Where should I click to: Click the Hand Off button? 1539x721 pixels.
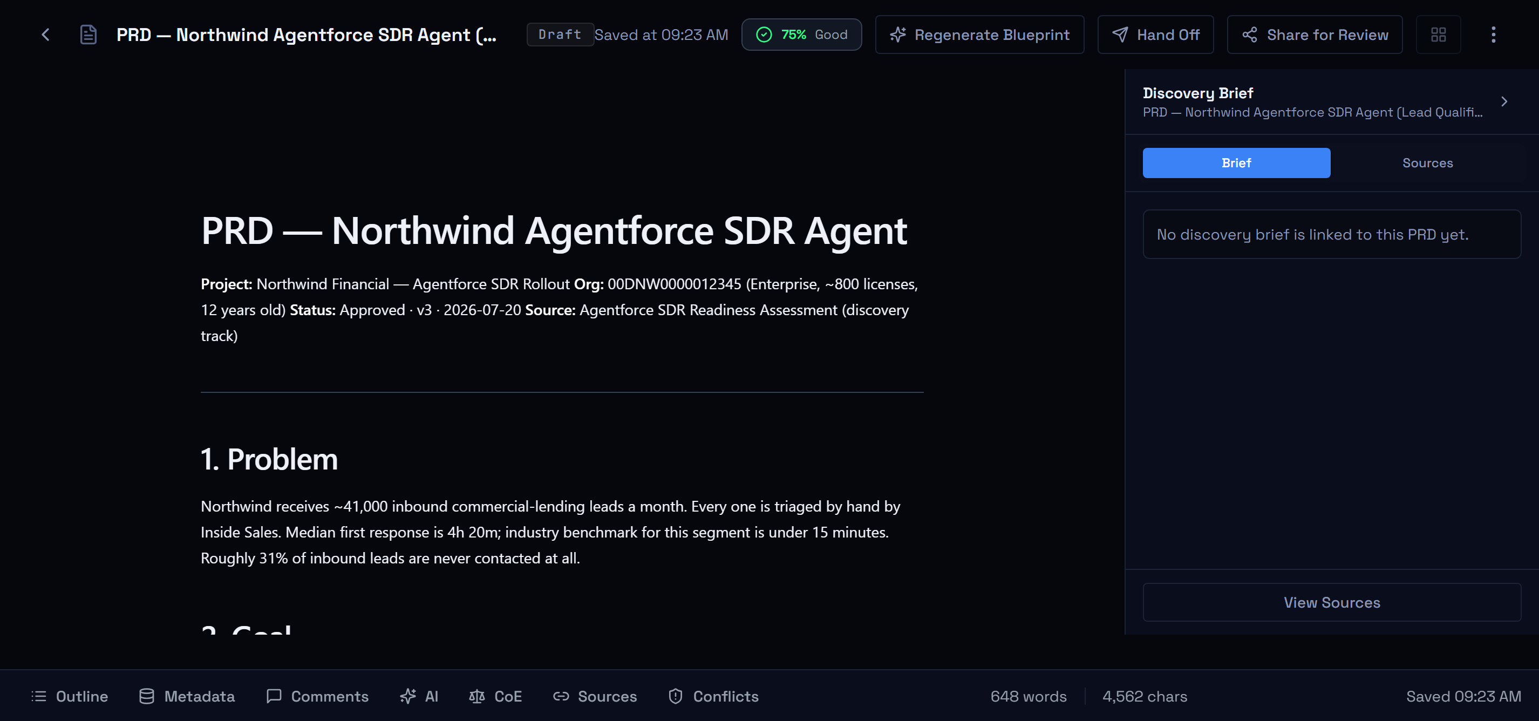(1155, 35)
